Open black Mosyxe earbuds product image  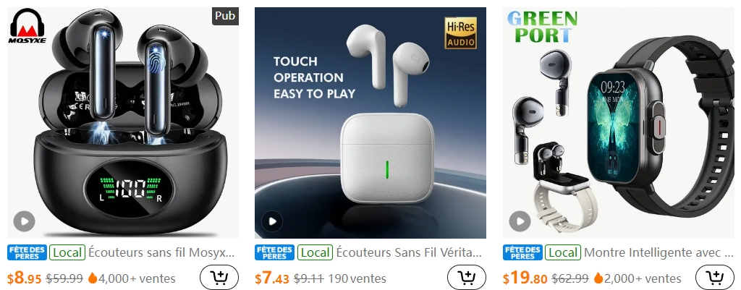[123, 123]
